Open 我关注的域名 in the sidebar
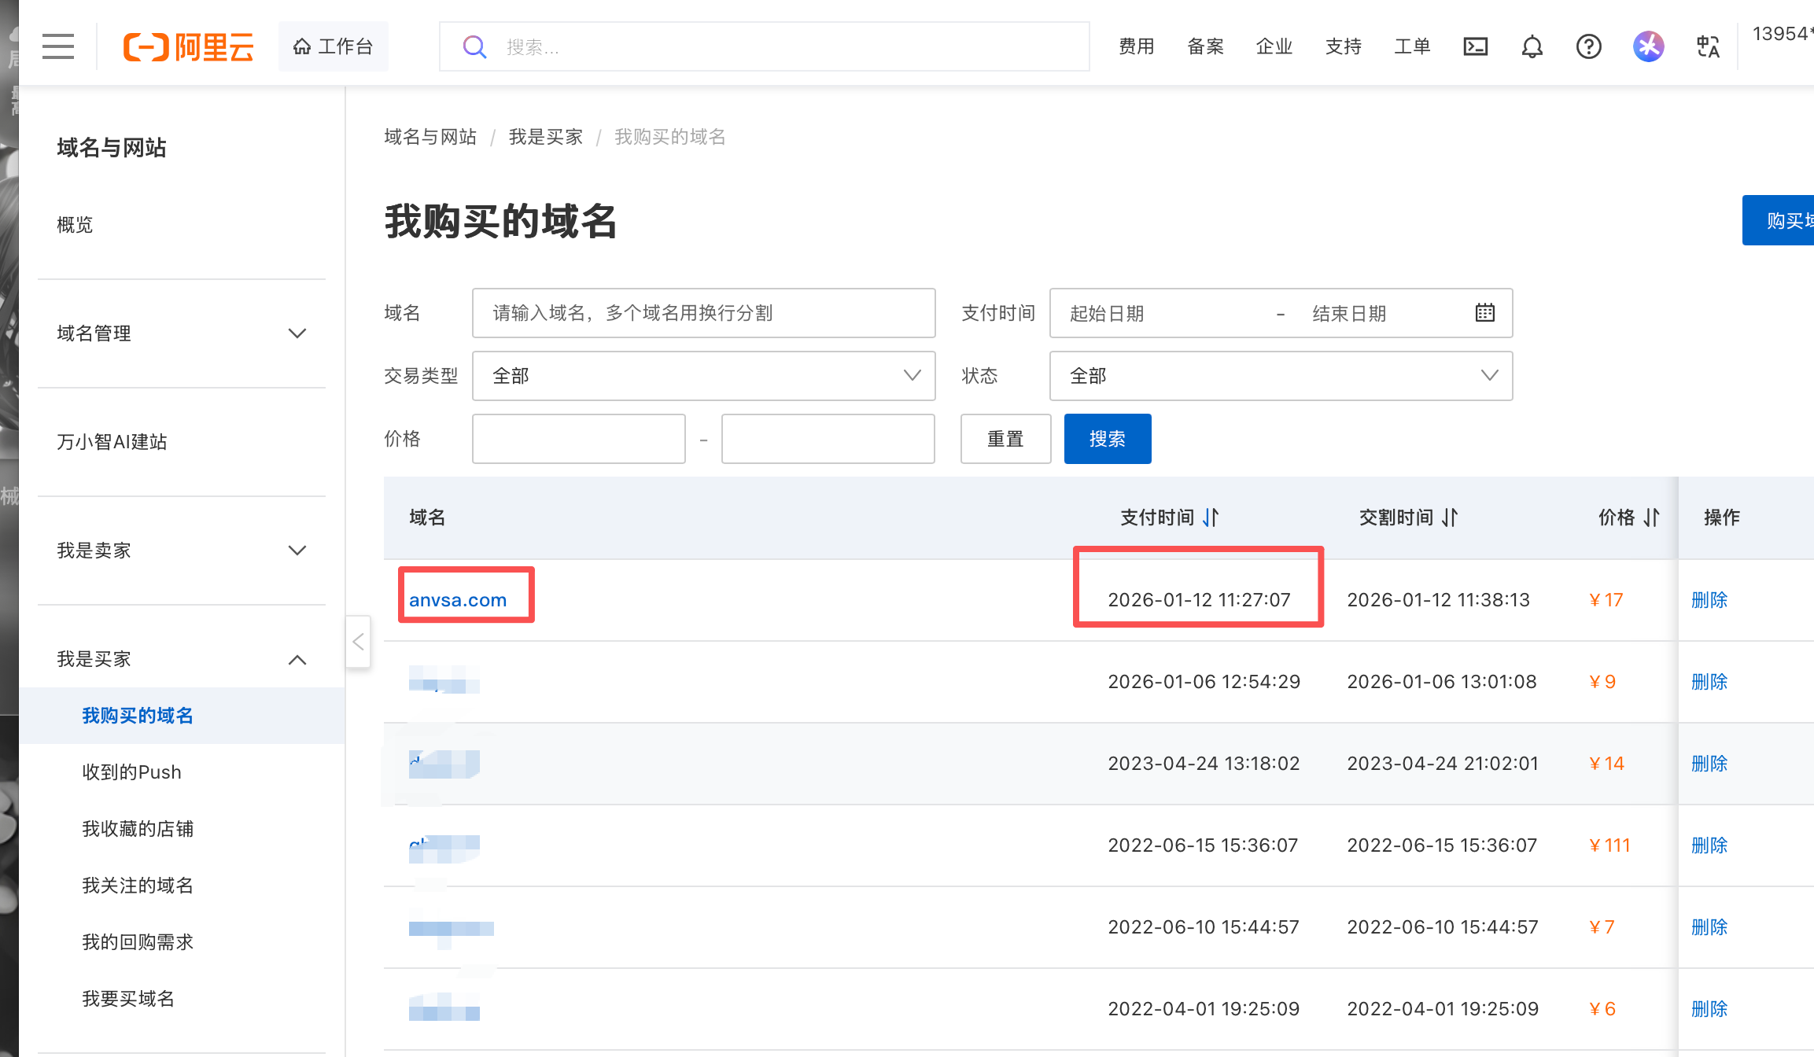The width and height of the screenshot is (1814, 1057). [138, 886]
